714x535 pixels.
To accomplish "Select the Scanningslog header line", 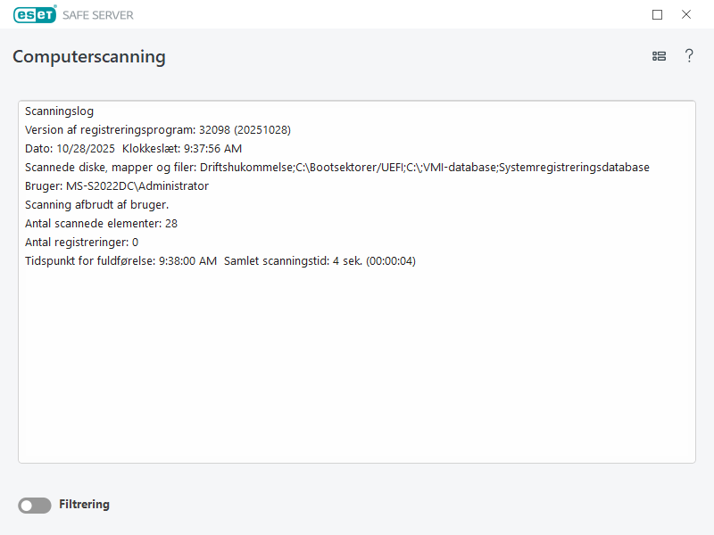I will tap(58, 111).
